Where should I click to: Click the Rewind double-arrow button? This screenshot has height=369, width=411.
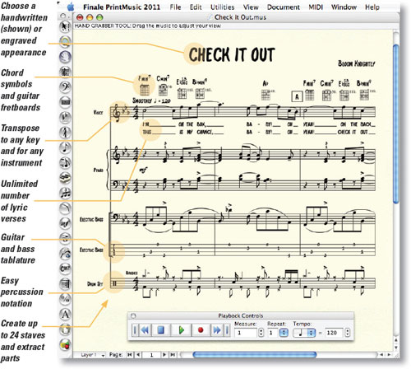[x=145, y=329]
